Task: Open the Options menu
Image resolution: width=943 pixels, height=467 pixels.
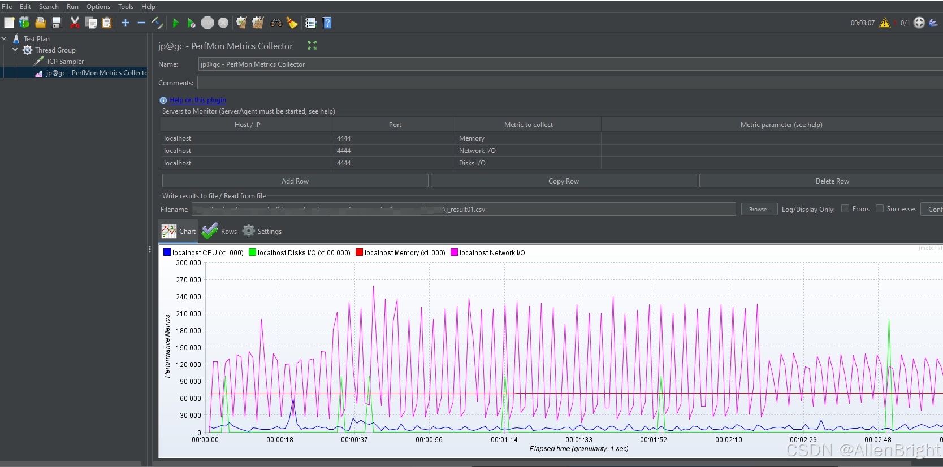Action: coord(98,7)
